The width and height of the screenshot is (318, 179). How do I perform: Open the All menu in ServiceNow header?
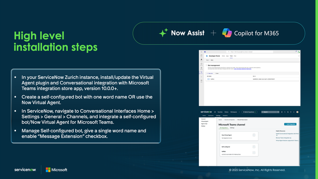point(215,112)
